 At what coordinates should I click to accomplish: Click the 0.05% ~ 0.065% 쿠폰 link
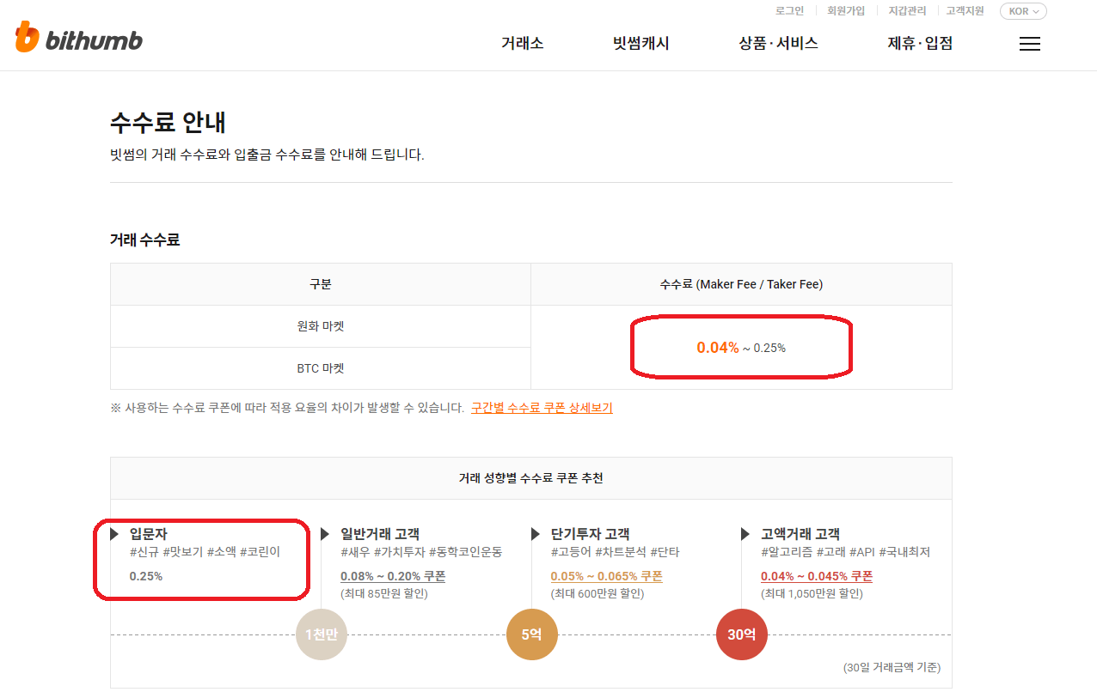click(607, 577)
